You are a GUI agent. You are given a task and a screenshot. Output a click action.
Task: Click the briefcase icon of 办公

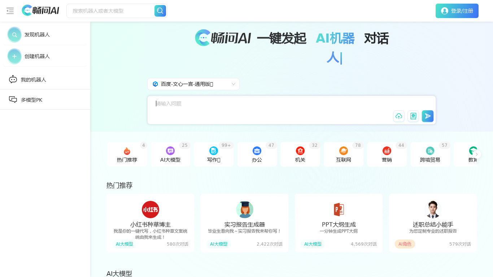click(257, 151)
